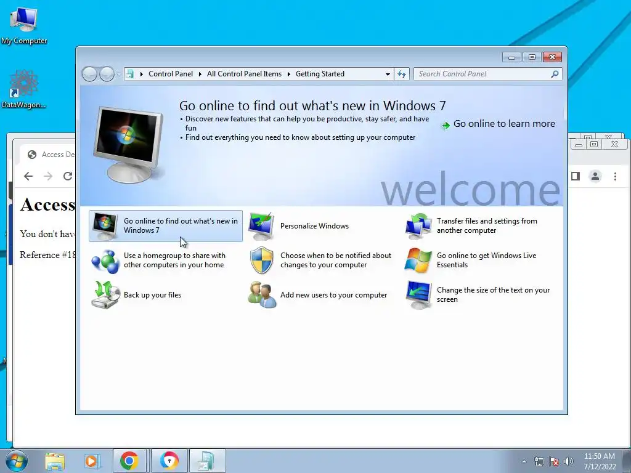Open 'Use a homegroup to share' label
Image resolution: width=631 pixels, height=473 pixels.
click(174, 261)
